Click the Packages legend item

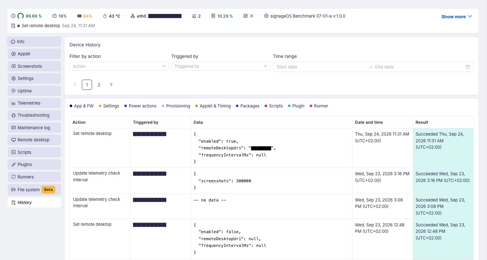coord(248,106)
